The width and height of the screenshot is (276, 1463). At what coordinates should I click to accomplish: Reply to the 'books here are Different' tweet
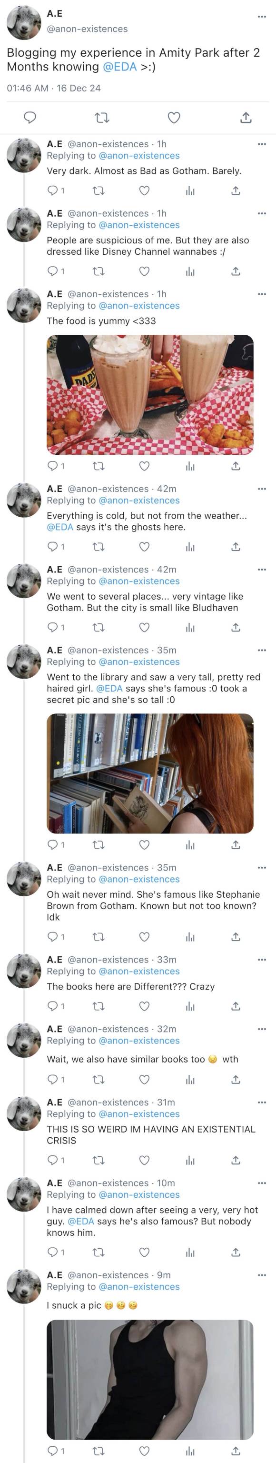(52, 1006)
